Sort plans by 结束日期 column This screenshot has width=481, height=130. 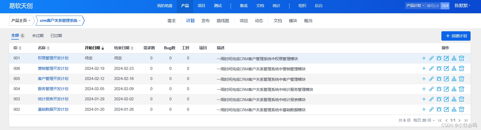[x=124, y=48]
